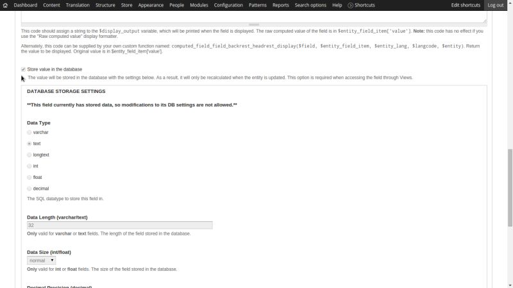
Task: Click the stored data warning message
Action: point(132,105)
